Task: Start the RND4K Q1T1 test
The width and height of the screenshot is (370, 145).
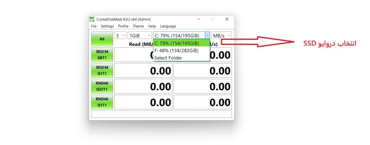Action: (x=102, y=102)
